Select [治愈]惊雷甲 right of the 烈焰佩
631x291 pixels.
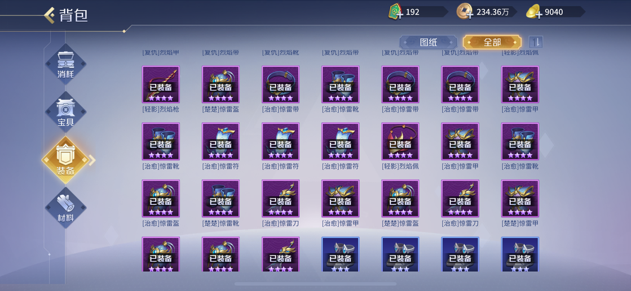pyautogui.click(x=460, y=141)
